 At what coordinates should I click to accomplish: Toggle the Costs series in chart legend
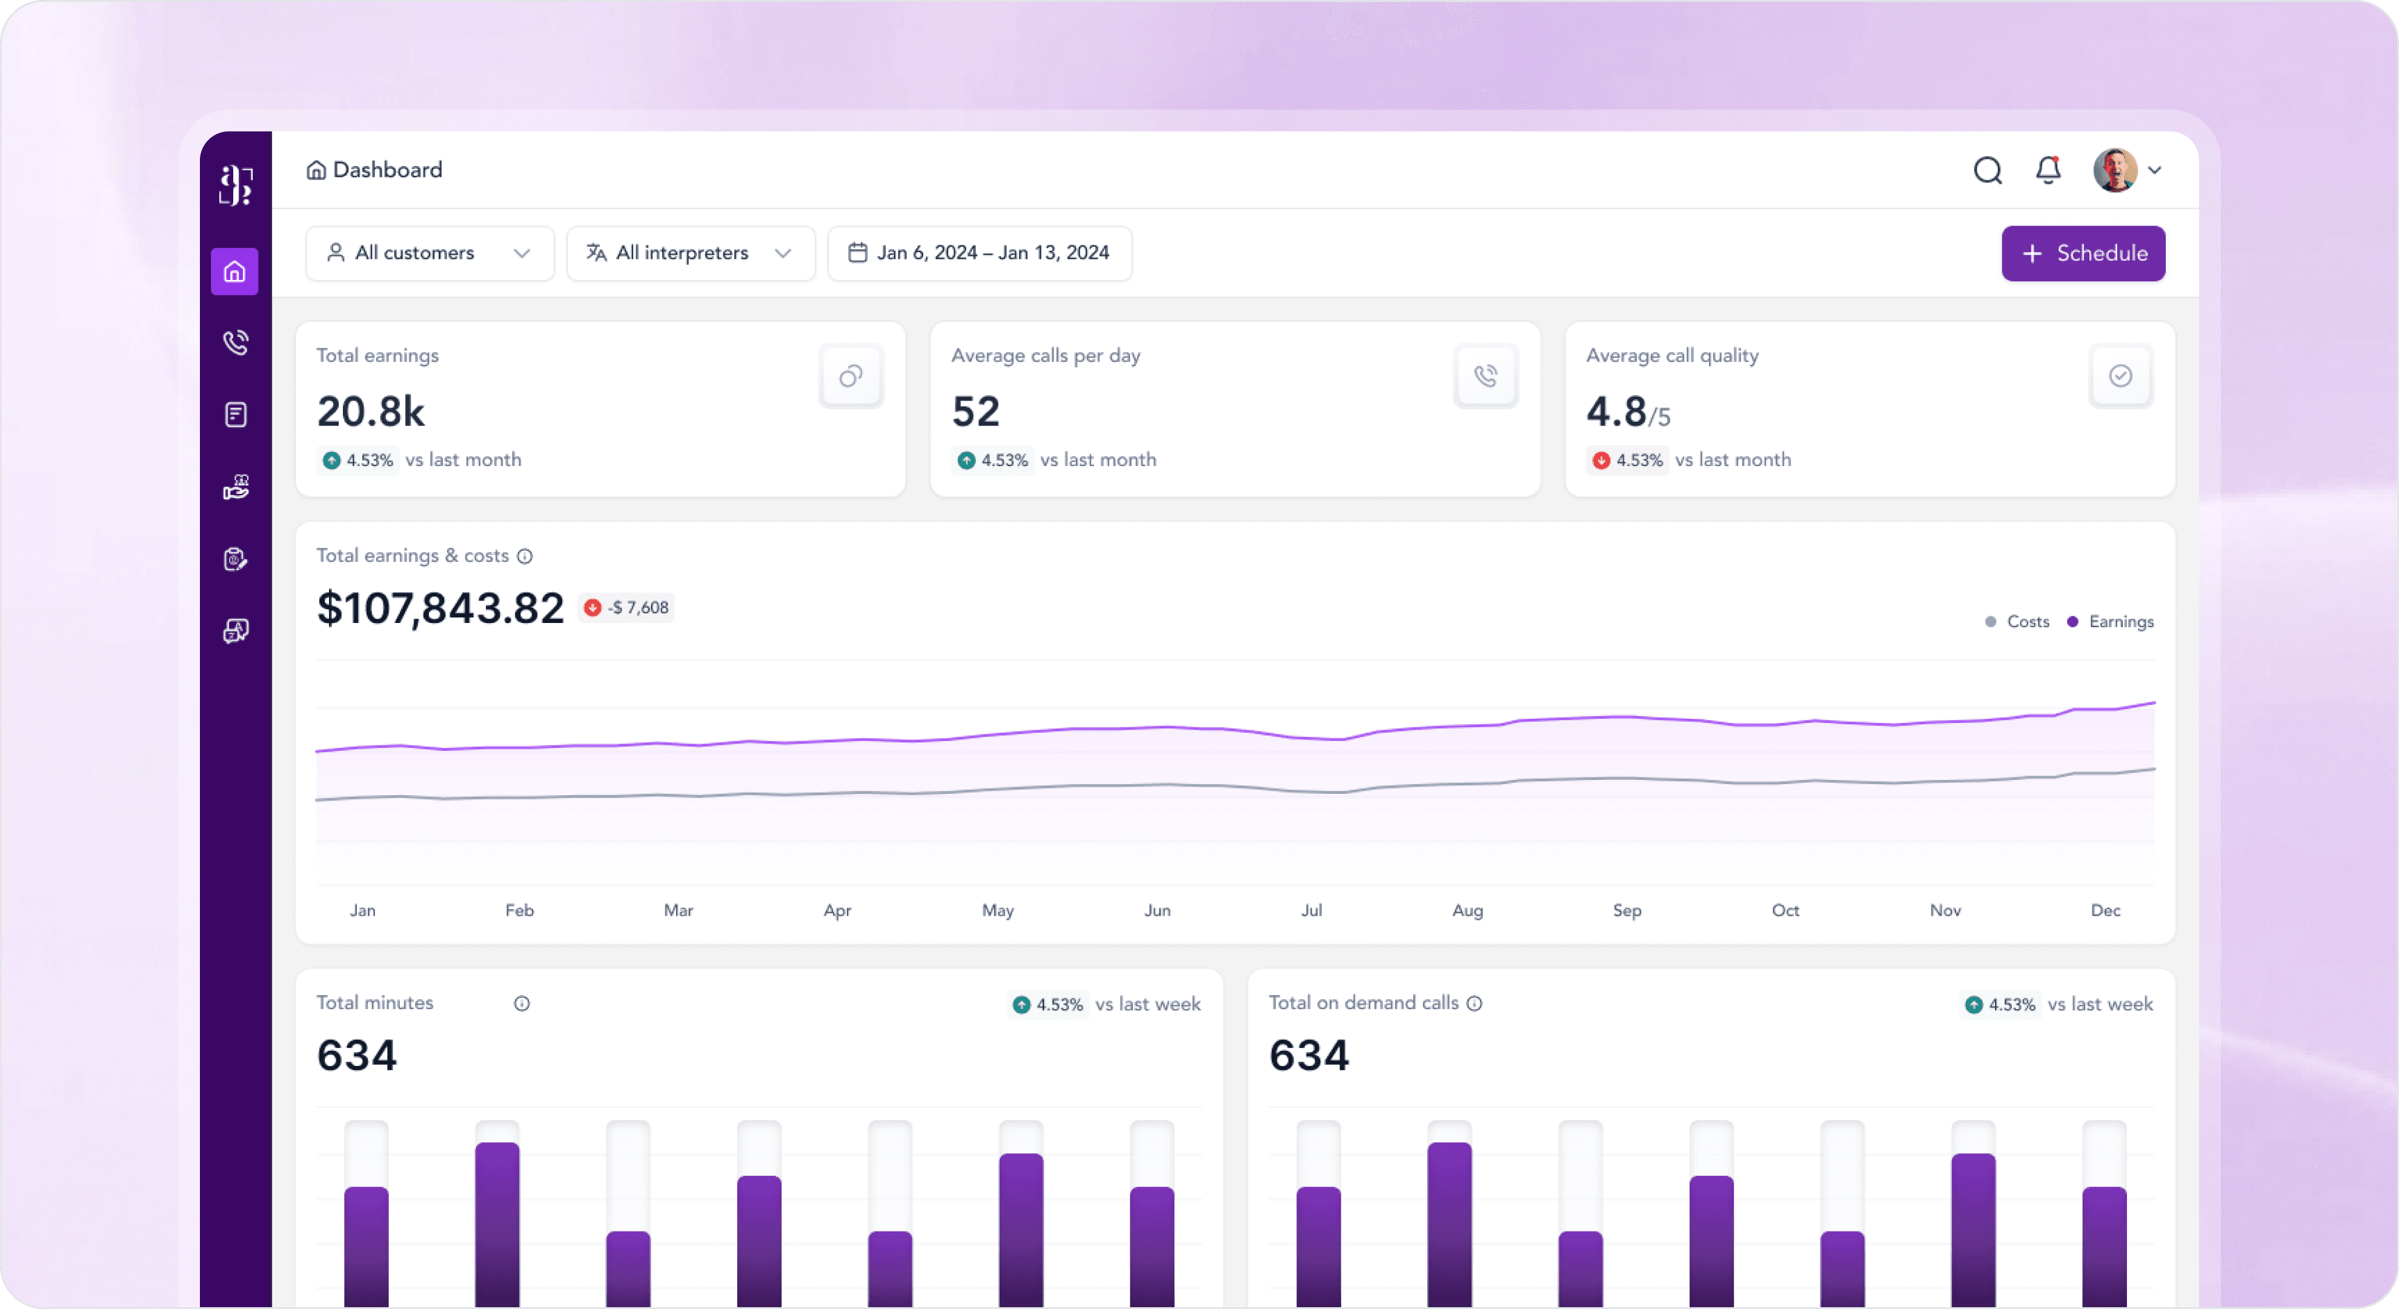[x=2017, y=621]
